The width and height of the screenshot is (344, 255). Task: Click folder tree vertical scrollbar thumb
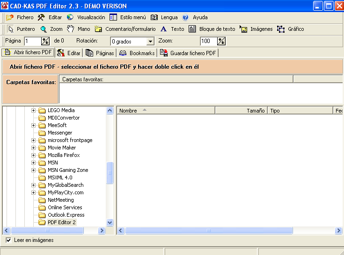110,173
